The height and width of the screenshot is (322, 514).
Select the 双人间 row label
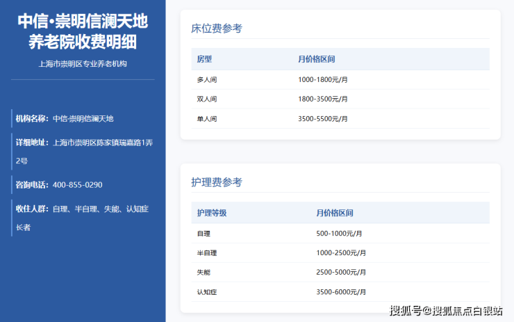(x=206, y=99)
